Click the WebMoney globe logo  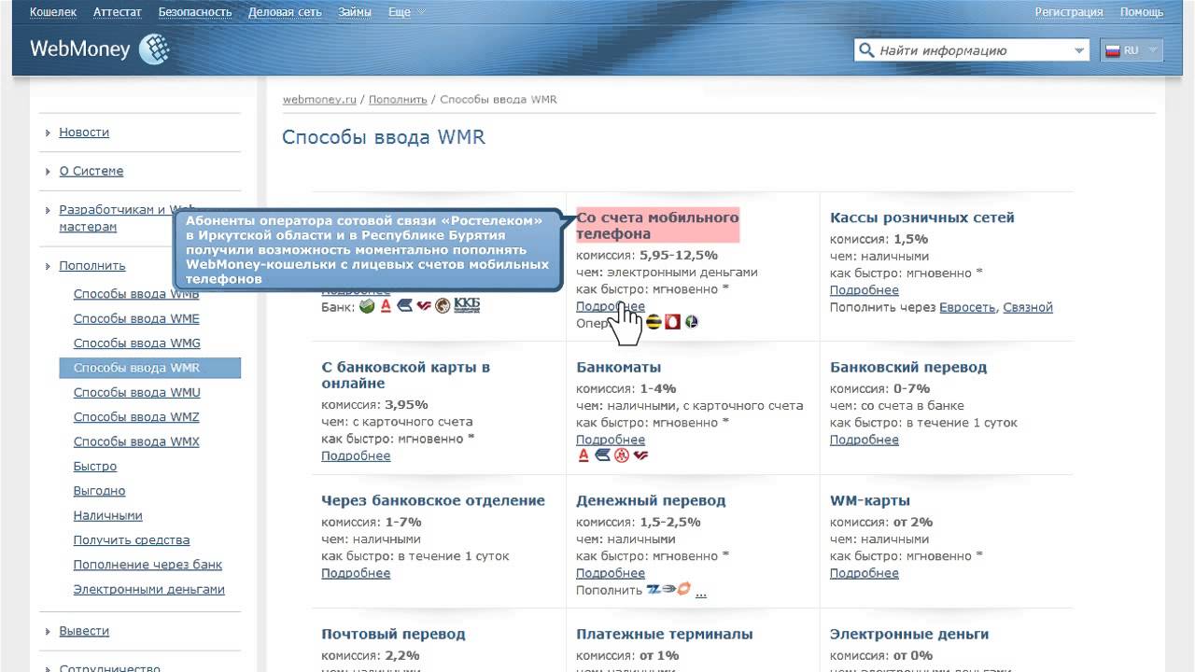[153, 49]
